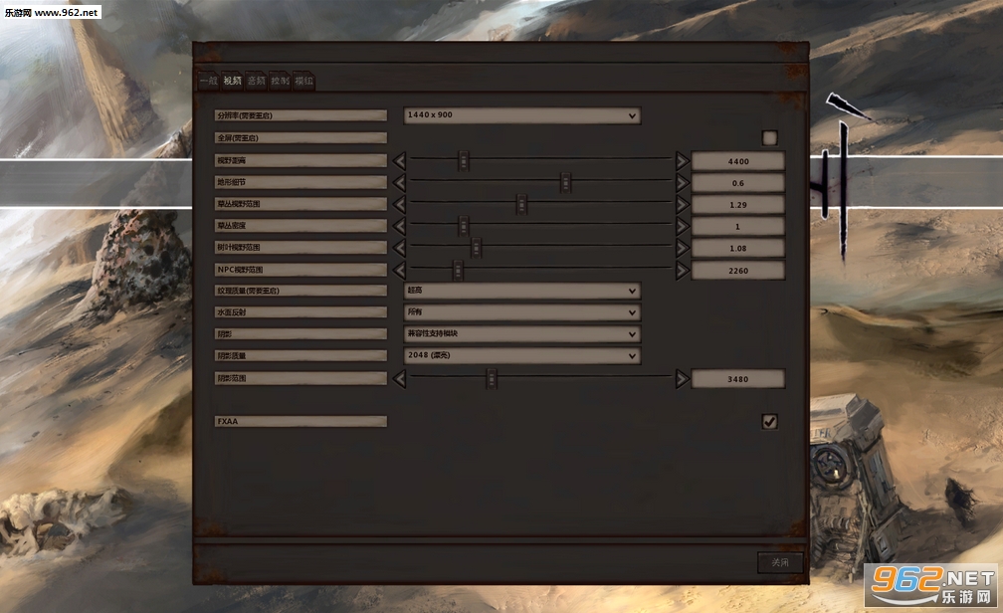Click the 阴影范围 label
1003x613 pixels.
pyautogui.click(x=301, y=379)
